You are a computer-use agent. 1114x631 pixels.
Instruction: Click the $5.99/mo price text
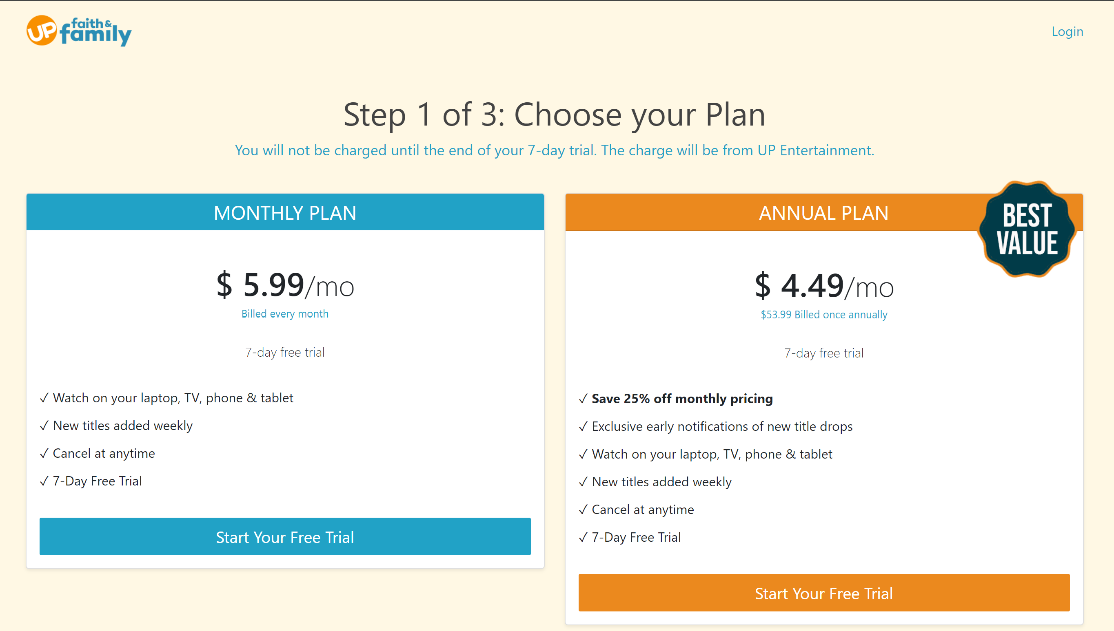(x=285, y=285)
